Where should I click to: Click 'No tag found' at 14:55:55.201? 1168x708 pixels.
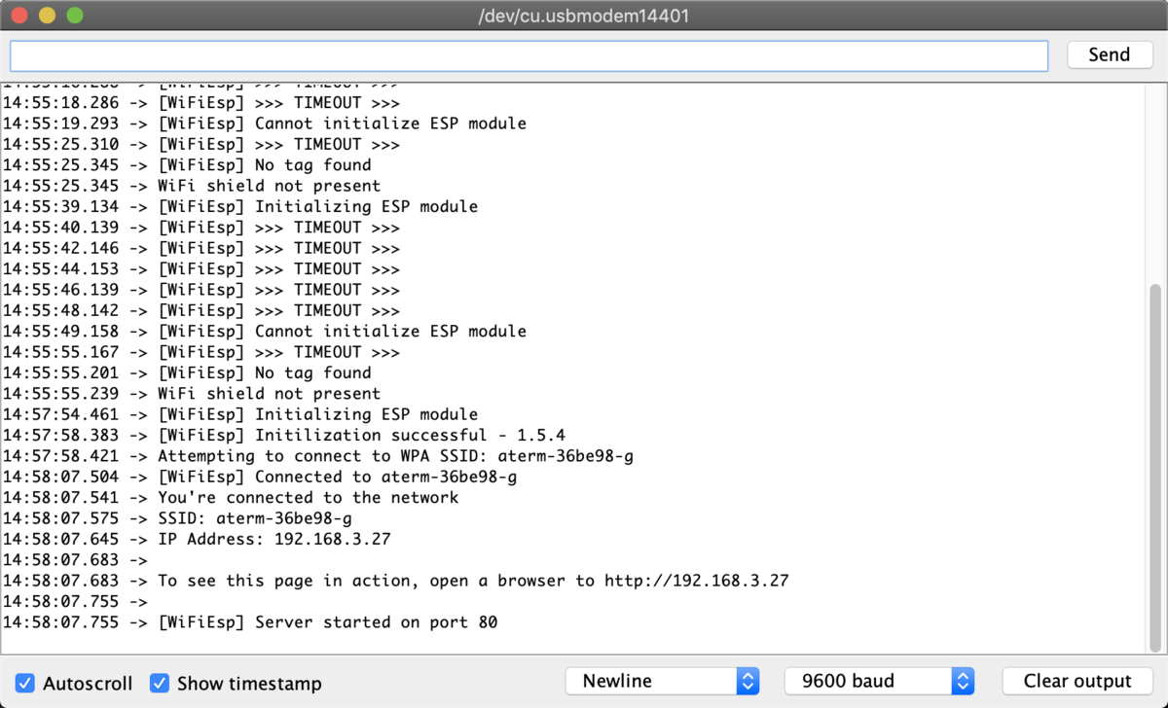[187, 373]
